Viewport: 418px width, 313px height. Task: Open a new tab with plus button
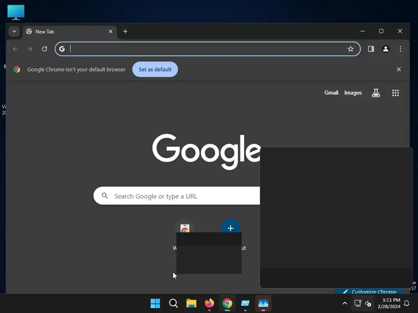click(x=125, y=31)
